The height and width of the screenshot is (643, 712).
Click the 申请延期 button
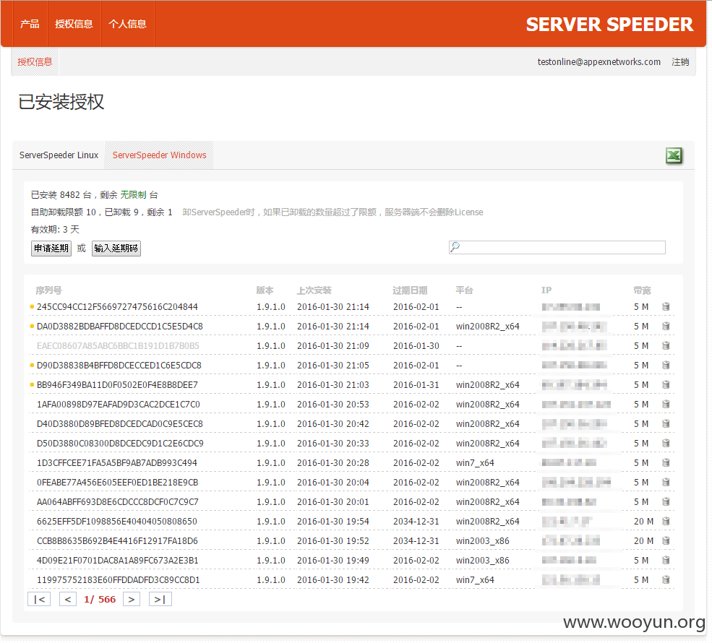(x=51, y=249)
